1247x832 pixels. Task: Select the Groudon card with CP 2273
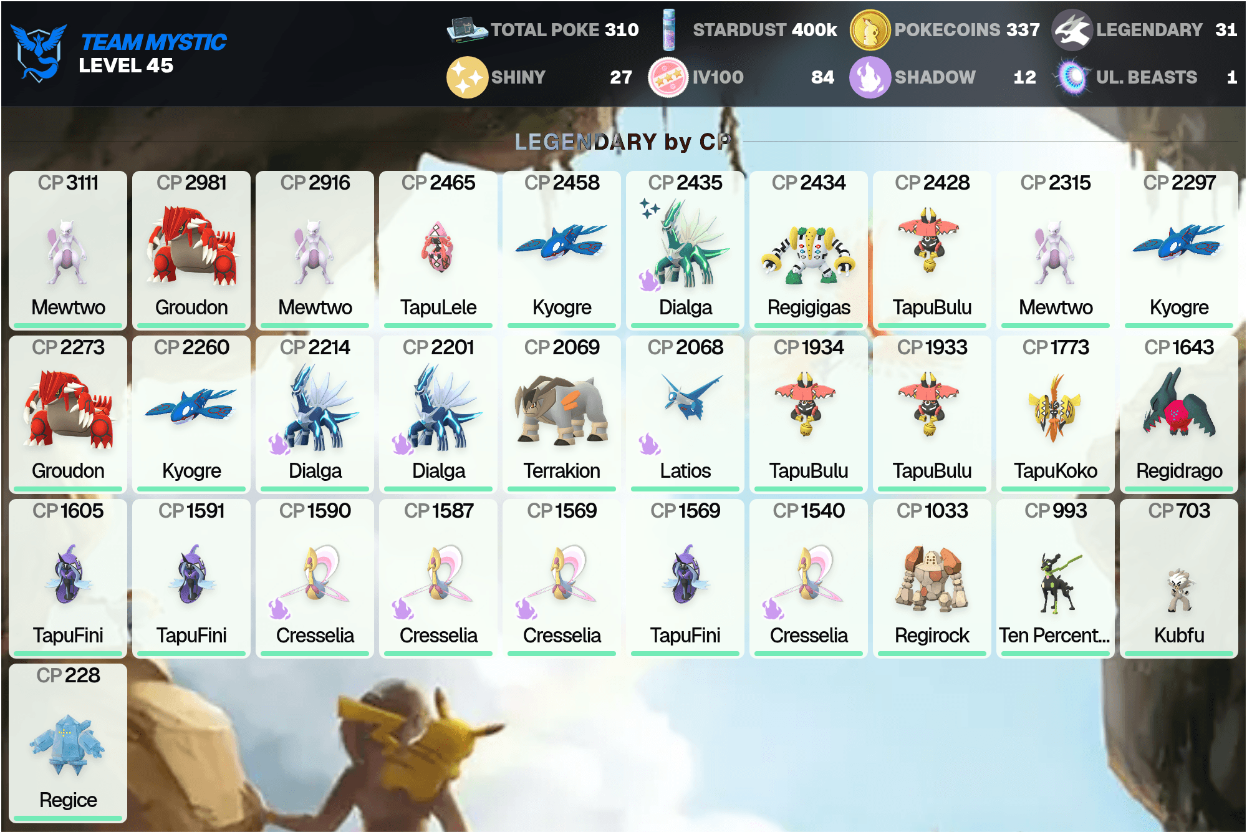click(x=68, y=414)
